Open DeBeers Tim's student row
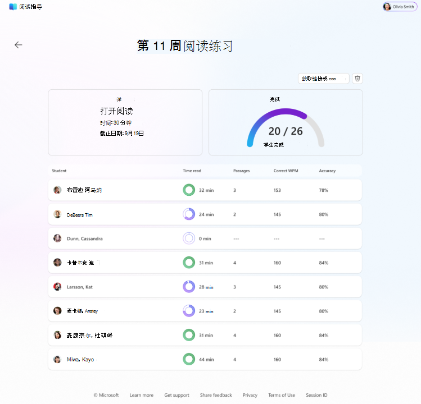Viewport: 421px width, 404px height. [x=205, y=214]
